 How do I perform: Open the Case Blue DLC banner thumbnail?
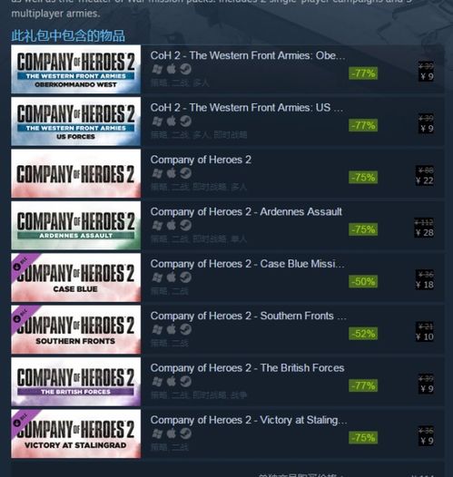pos(76,277)
